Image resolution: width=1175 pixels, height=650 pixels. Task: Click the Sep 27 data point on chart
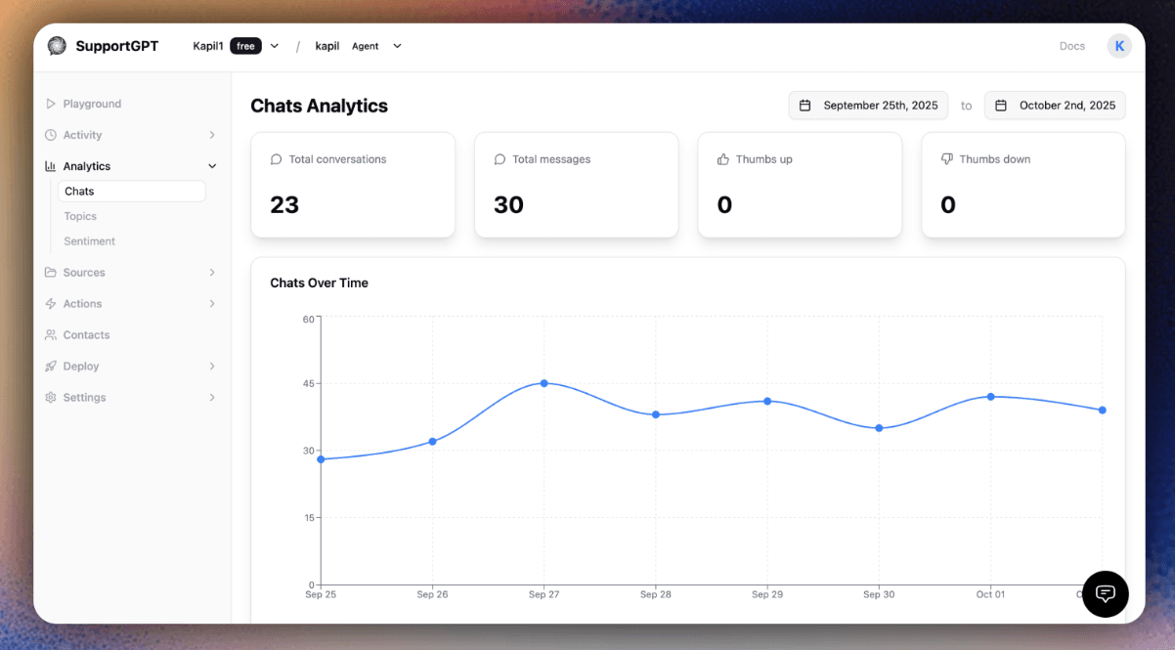click(x=544, y=383)
